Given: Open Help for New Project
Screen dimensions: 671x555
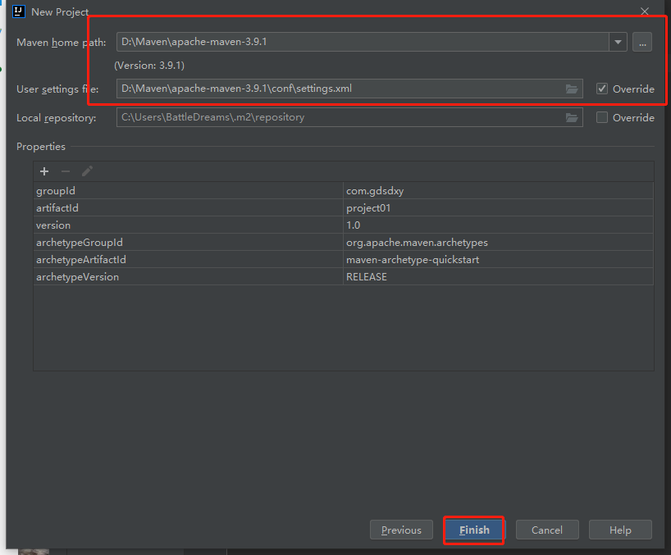Looking at the screenshot, I should (620, 530).
